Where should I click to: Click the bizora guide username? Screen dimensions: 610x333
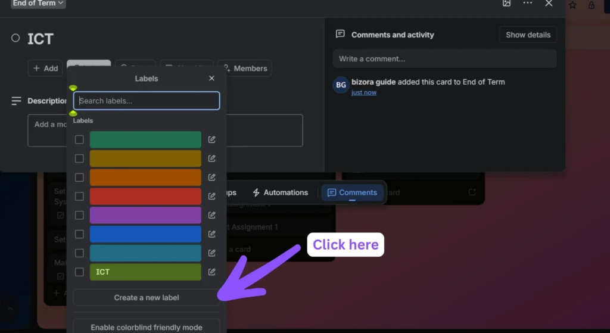(374, 82)
